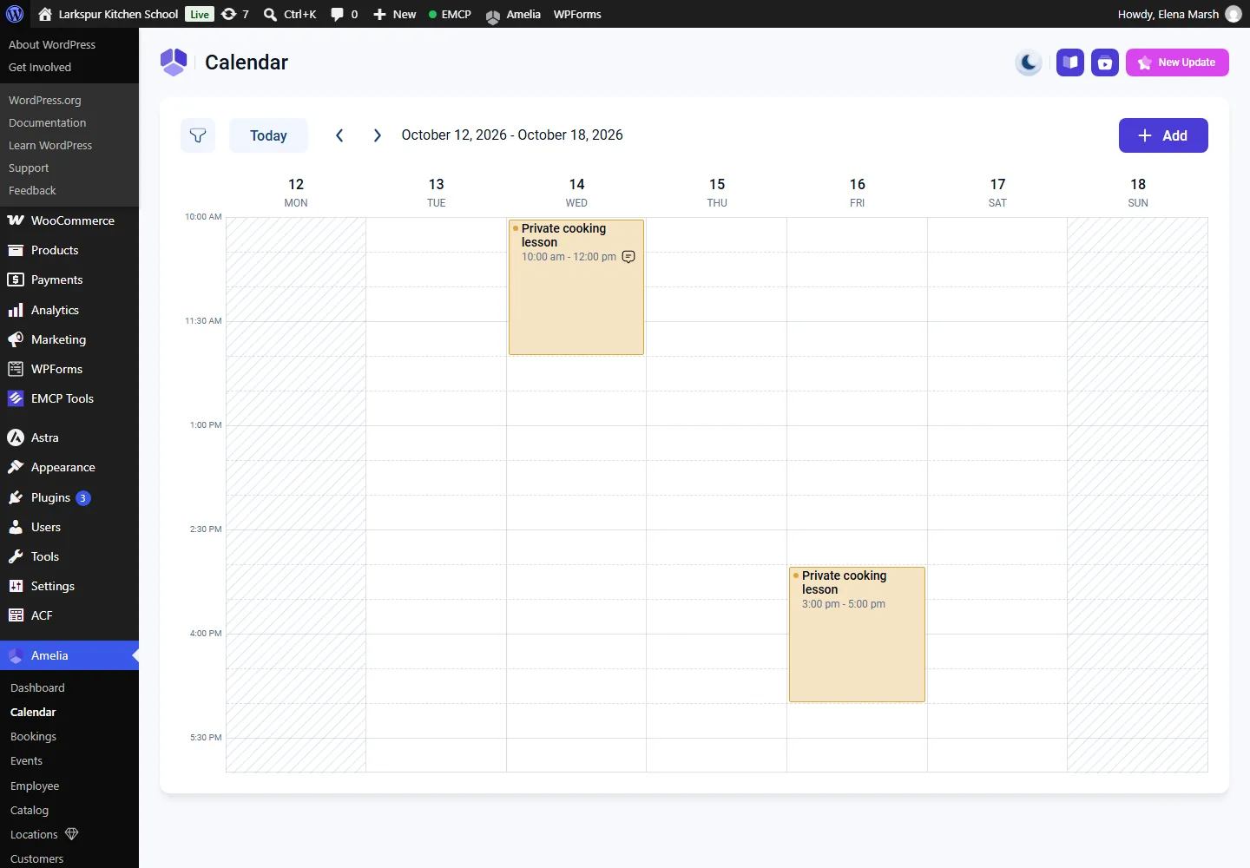Open comments bubble in admin bar
Screen dimensions: 1250x868
click(x=344, y=14)
